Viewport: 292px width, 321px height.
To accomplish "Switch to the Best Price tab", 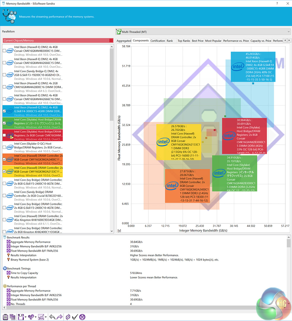I will pyautogui.click(x=197, y=41).
